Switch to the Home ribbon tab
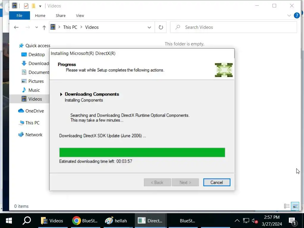The image size is (304, 228). tap(40, 15)
